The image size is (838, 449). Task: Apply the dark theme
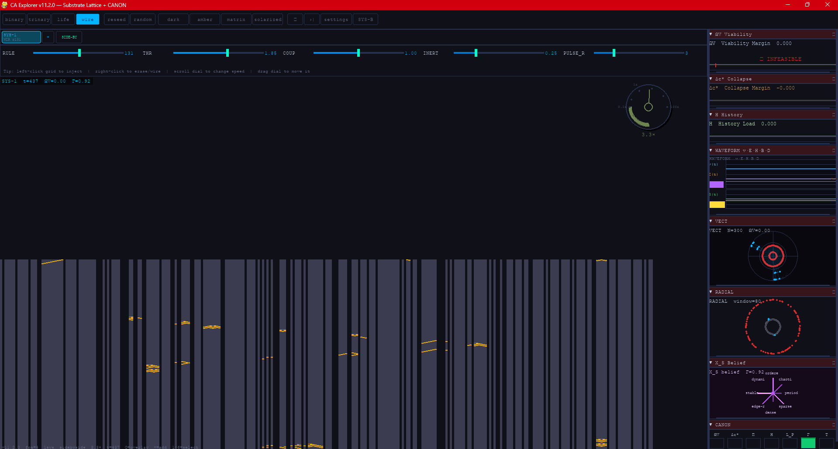click(173, 20)
